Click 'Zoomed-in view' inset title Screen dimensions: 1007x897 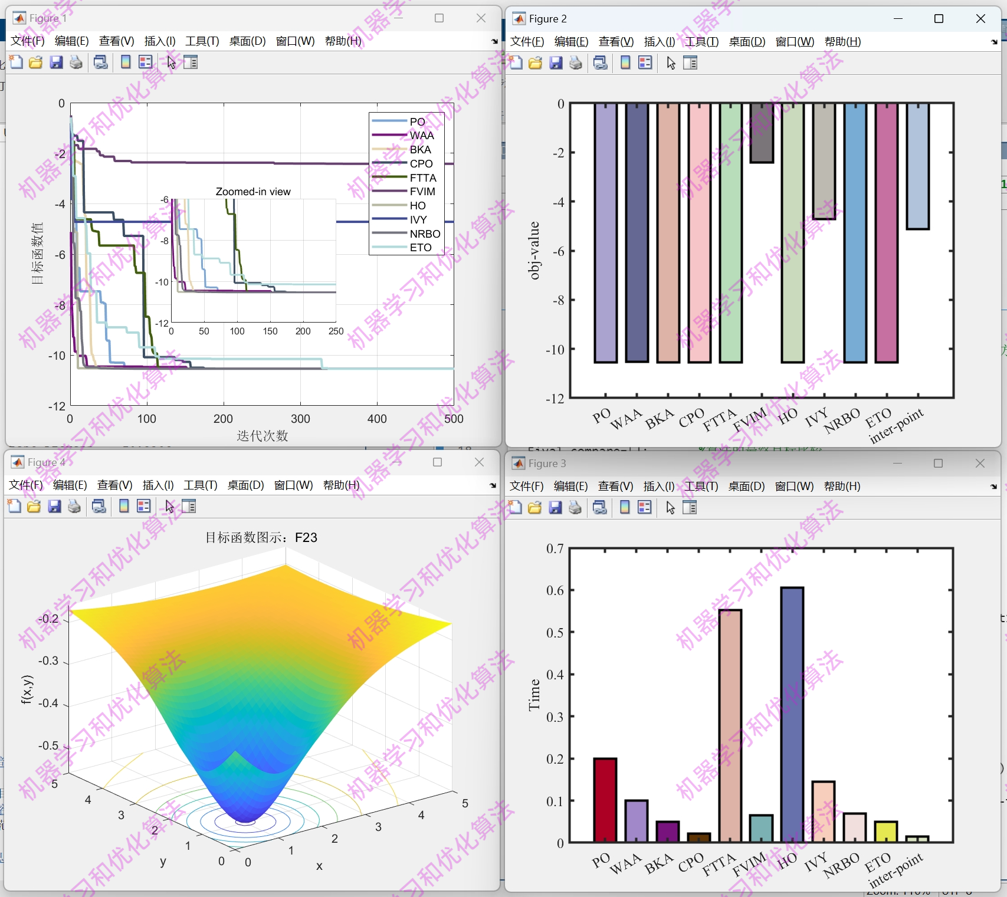tap(253, 192)
